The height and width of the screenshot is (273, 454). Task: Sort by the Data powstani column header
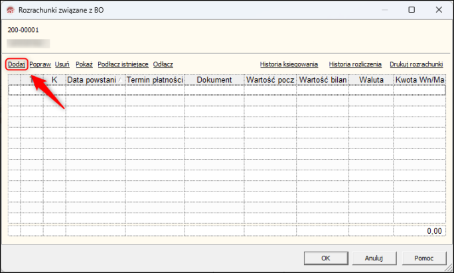[x=95, y=80]
